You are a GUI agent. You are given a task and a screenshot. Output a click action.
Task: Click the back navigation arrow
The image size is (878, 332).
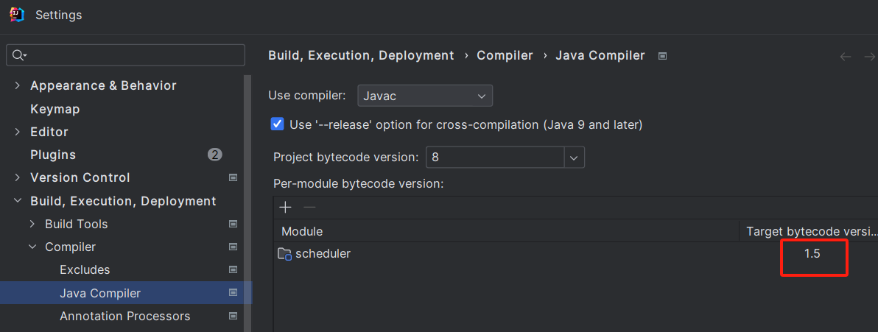click(x=846, y=57)
